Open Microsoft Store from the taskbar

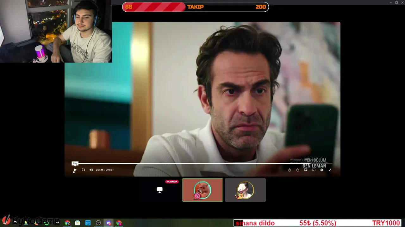tap(78, 223)
